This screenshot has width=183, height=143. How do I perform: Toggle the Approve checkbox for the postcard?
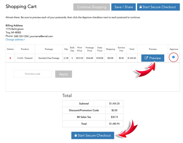(x=173, y=57)
